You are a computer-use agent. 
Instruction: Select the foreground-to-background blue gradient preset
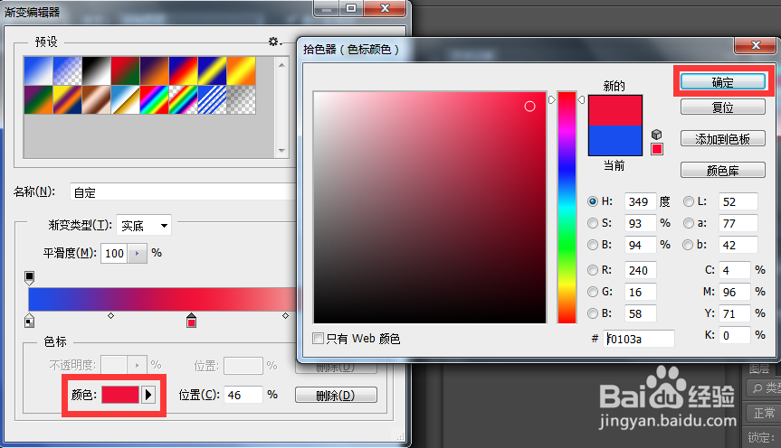pos(38,70)
